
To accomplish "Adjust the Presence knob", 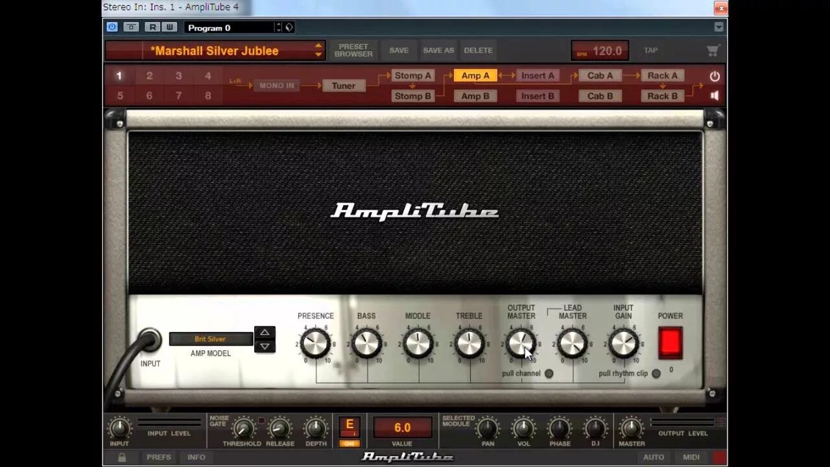I will coord(316,344).
